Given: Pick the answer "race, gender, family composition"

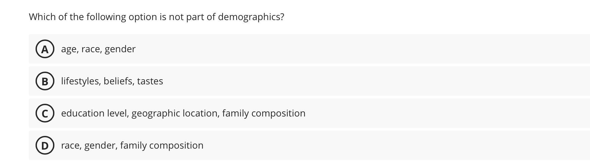Looking at the screenshot, I should [309, 145].
